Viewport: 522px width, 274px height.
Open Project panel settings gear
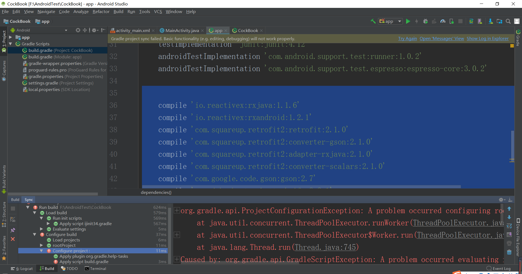[x=95, y=30]
